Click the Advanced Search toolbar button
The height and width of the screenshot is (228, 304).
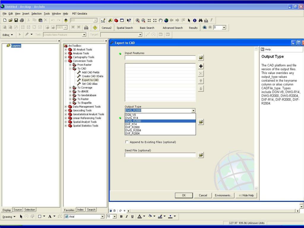tap(173, 28)
